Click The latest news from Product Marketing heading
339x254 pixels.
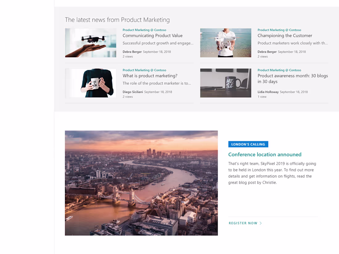point(117,19)
